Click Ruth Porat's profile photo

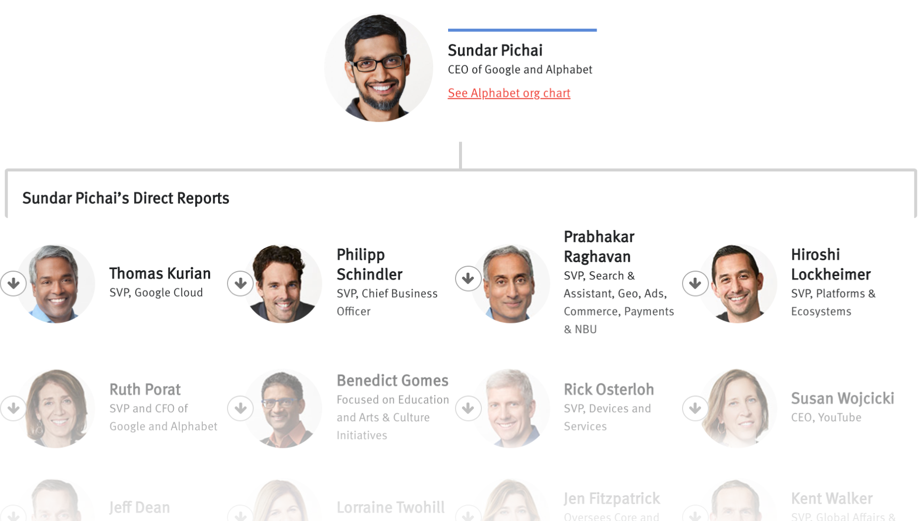(56, 408)
